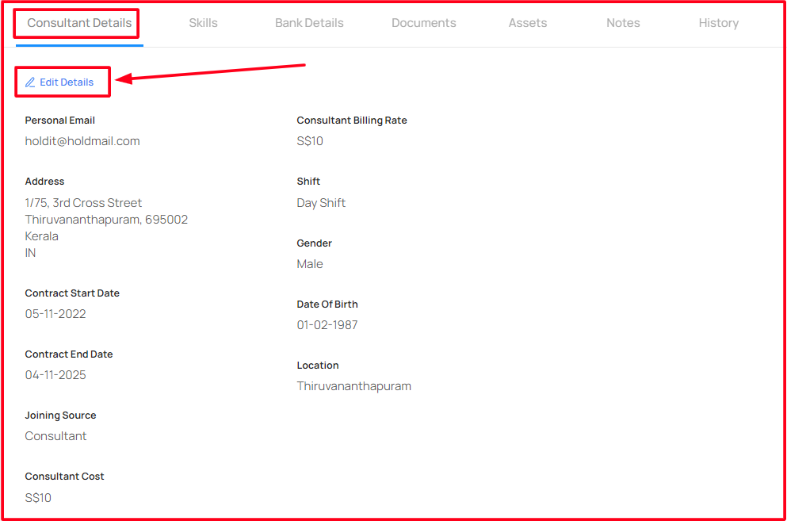Click the Shift field label
Image resolution: width=787 pixels, height=521 pixels.
(x=308, y=182)
